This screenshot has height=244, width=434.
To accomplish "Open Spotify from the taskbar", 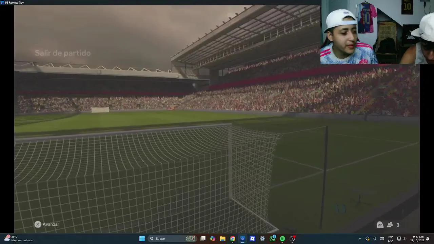I will (282, 239).
